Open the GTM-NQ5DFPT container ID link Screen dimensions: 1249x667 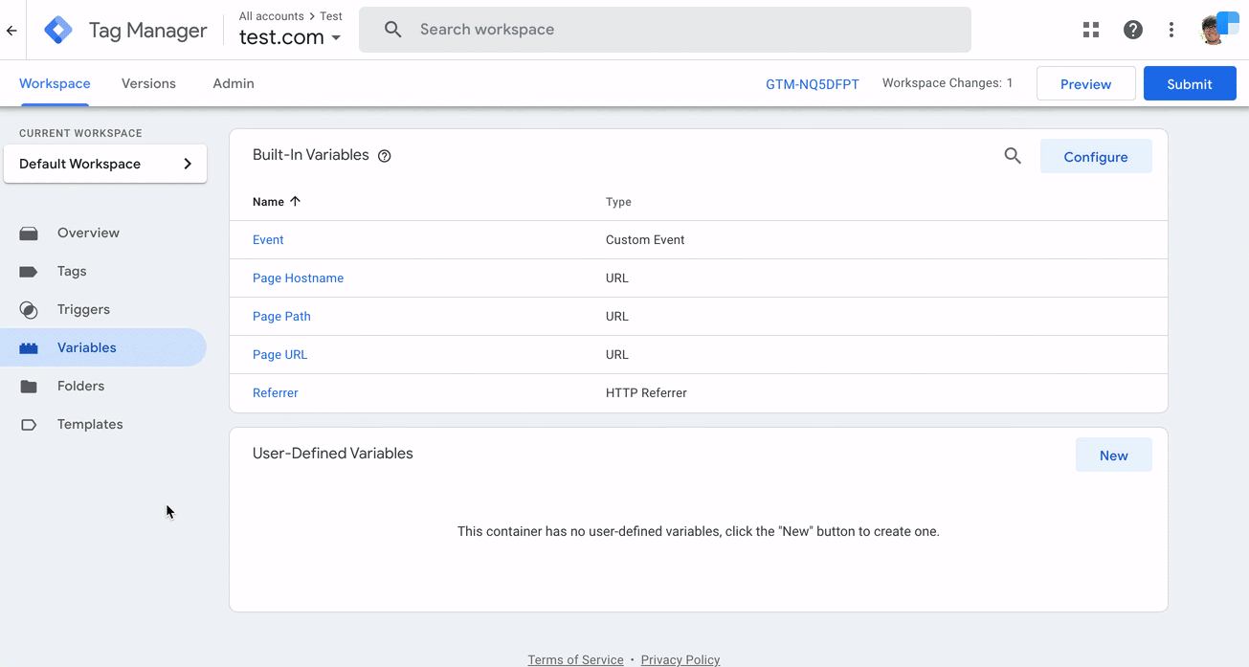[813, 84]
